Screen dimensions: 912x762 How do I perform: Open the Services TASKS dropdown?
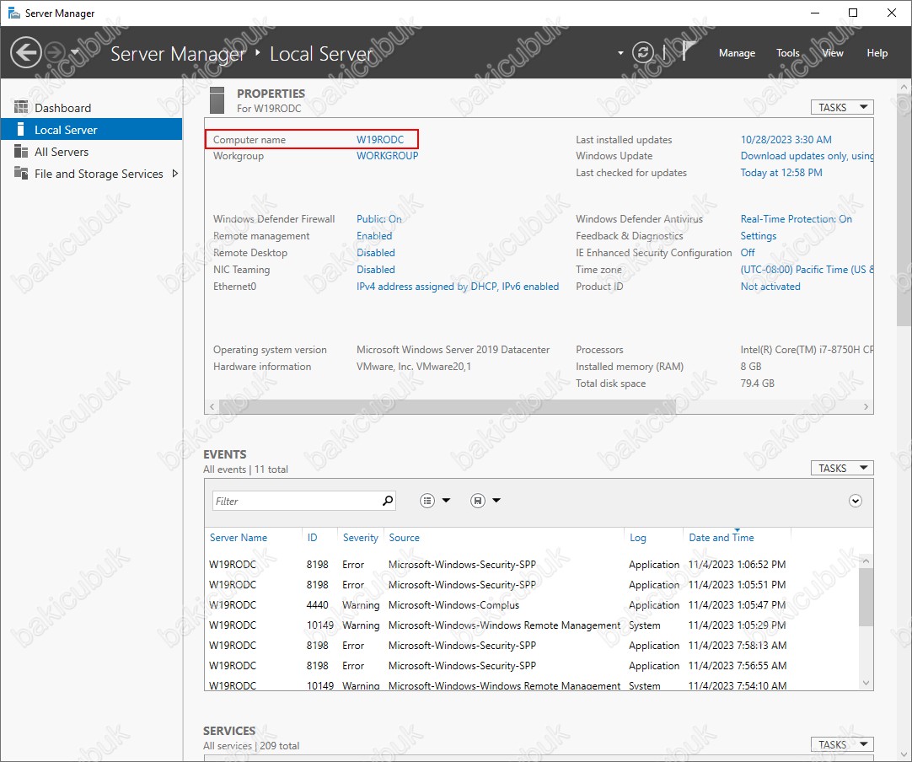(x=842, y=744)
